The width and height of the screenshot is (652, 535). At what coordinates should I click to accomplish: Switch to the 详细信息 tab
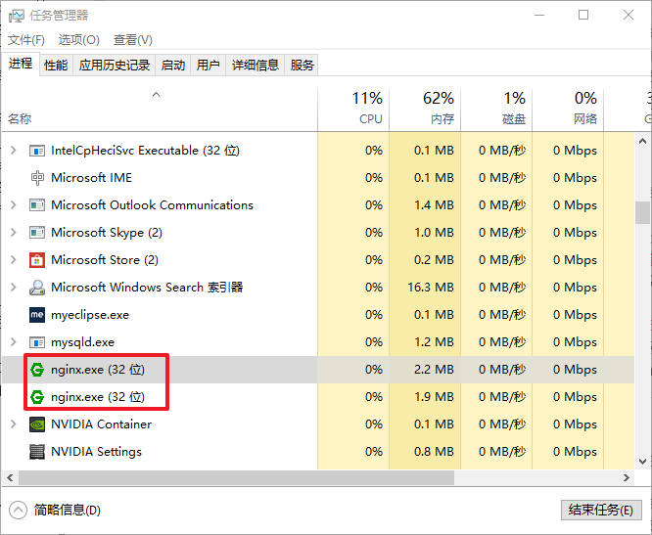click(x=255, y=66)
